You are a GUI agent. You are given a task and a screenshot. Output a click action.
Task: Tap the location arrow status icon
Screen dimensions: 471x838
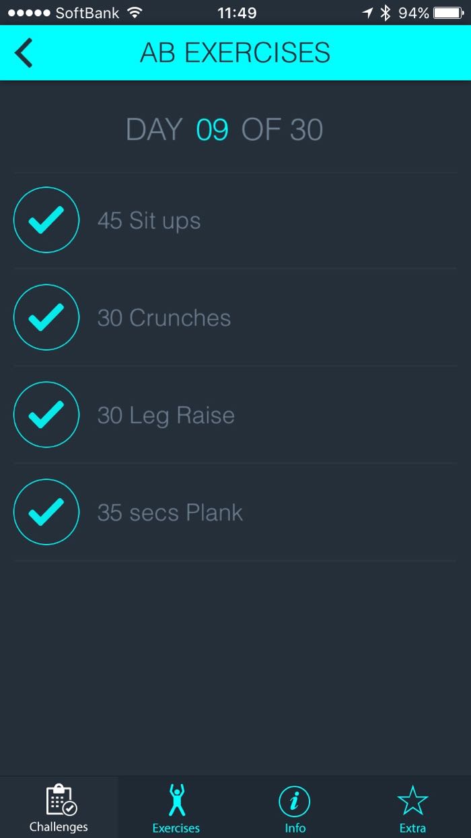[367, 13]
